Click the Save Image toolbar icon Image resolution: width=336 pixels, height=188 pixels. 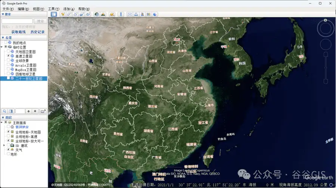(x=142, y=14)
